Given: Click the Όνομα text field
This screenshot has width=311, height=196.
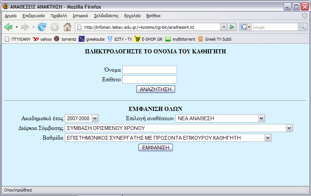Looking at the screenshot, I should [x=150, y=70].
